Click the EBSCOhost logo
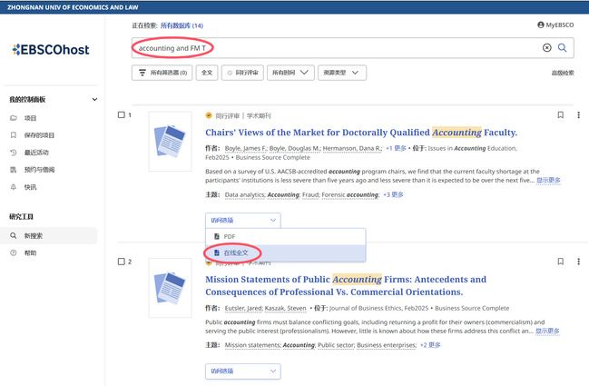Screen dimensions: 589x386 click(51, 50)
